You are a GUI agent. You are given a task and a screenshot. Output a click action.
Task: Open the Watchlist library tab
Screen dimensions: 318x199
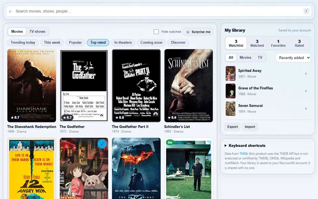(x=236, y=43)
